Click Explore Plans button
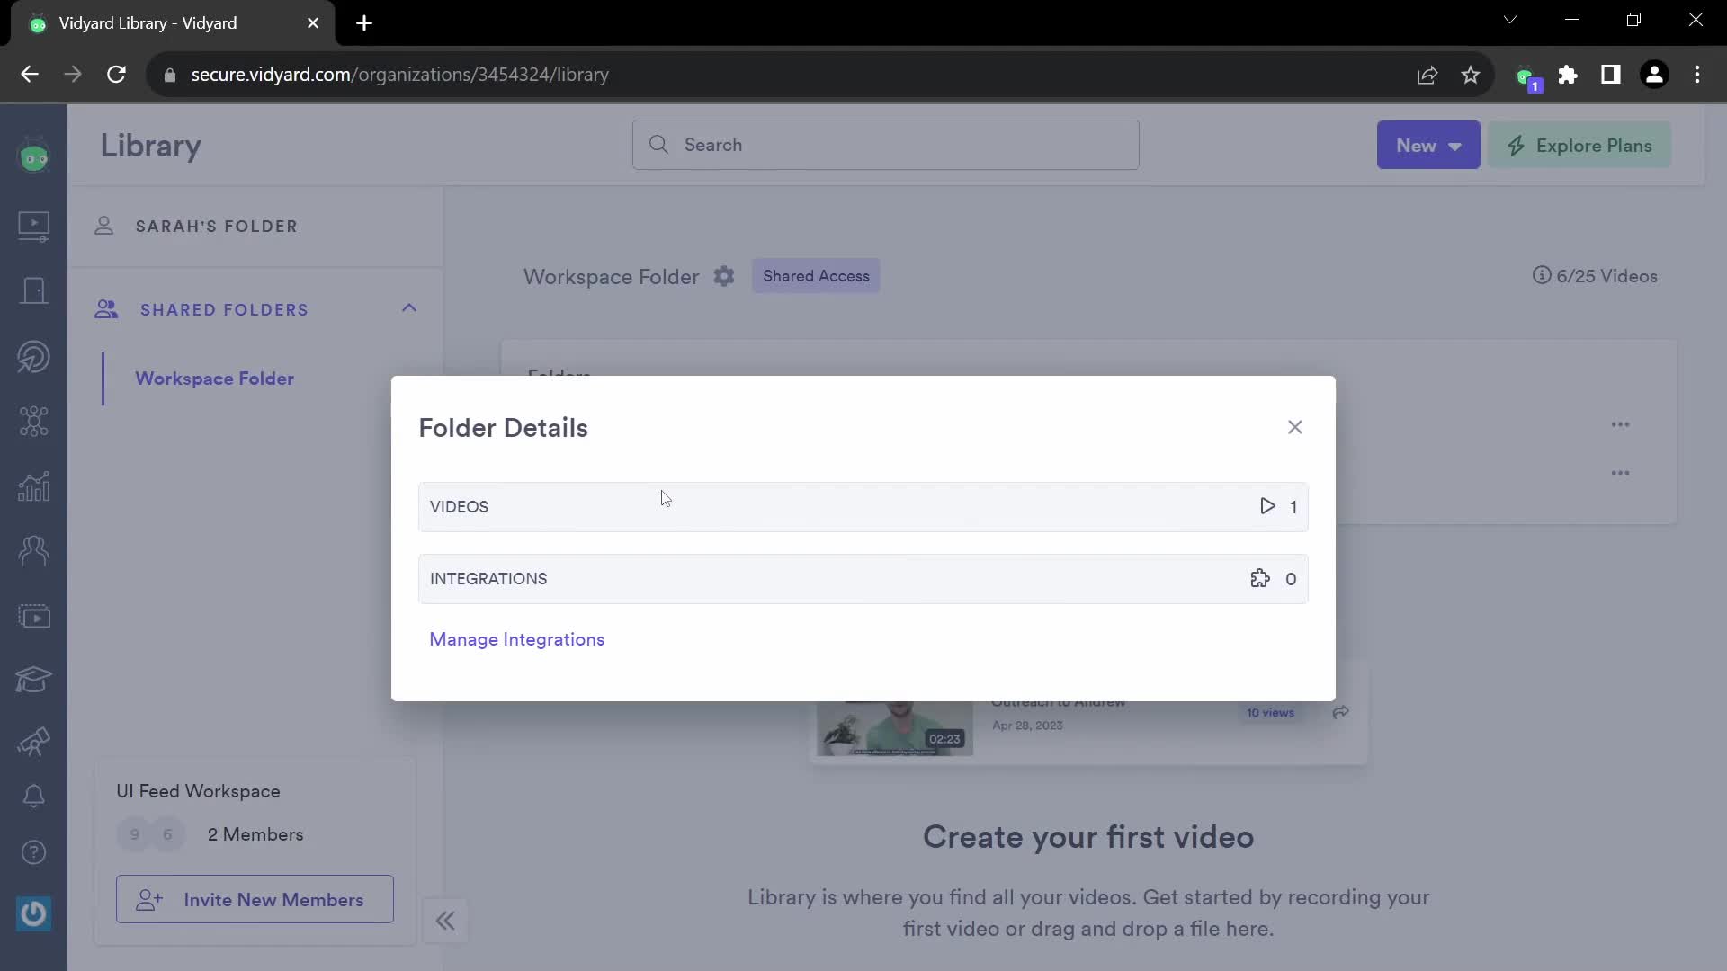The width and height of the screenshot is (1727, 971). [1579, 145]
